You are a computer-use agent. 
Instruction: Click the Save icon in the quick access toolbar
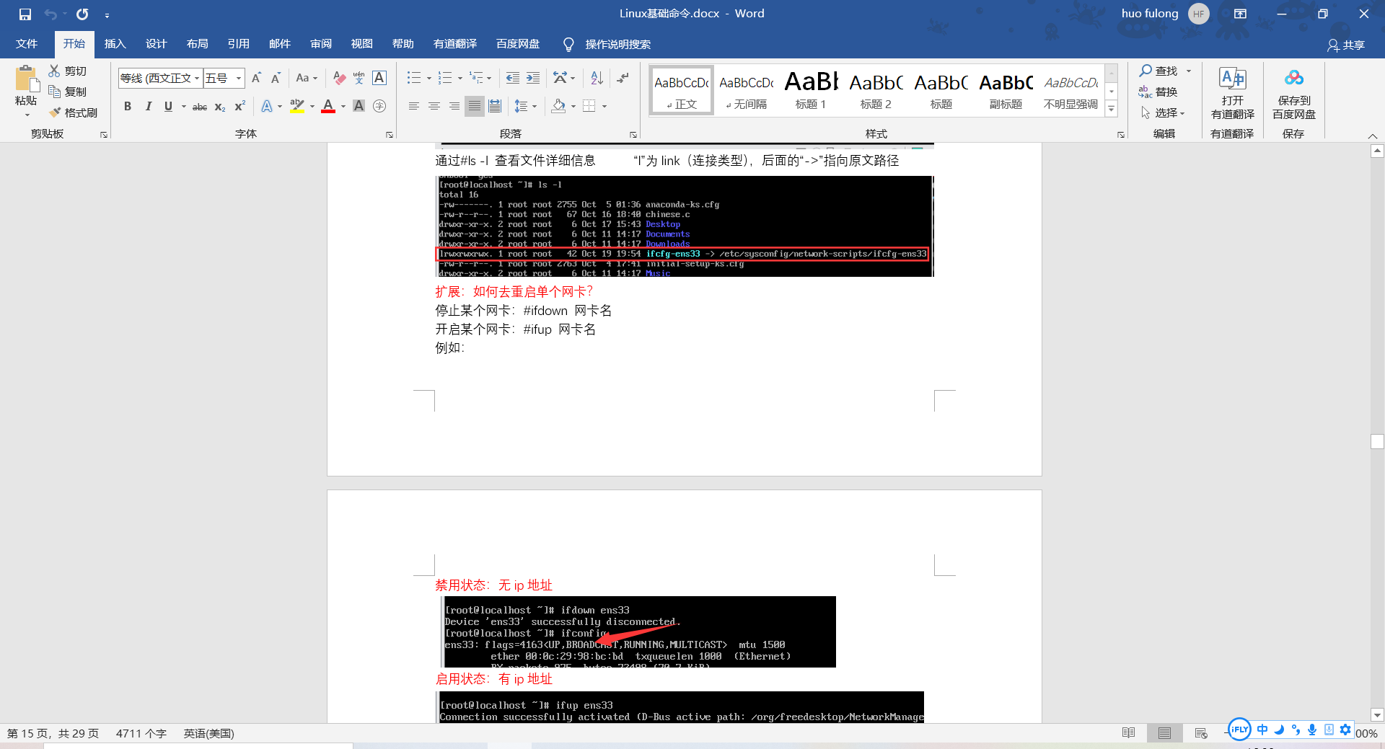[x=25, y=14]
